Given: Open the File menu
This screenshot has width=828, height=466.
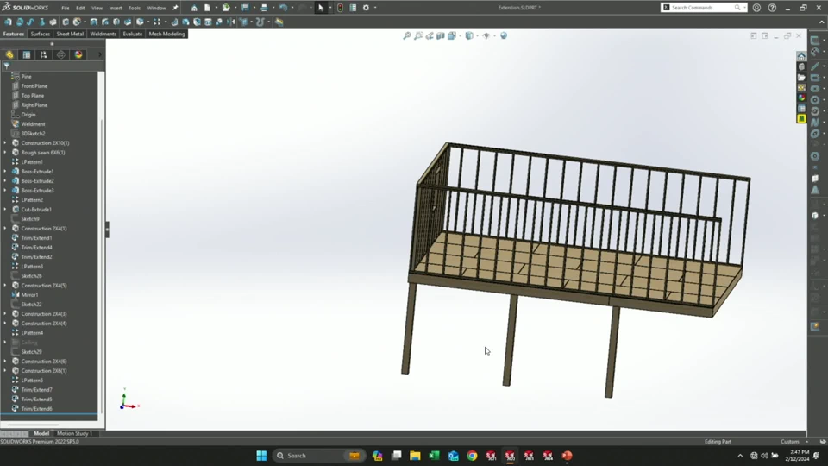Looking at the screenshot, I should [65, 8].
